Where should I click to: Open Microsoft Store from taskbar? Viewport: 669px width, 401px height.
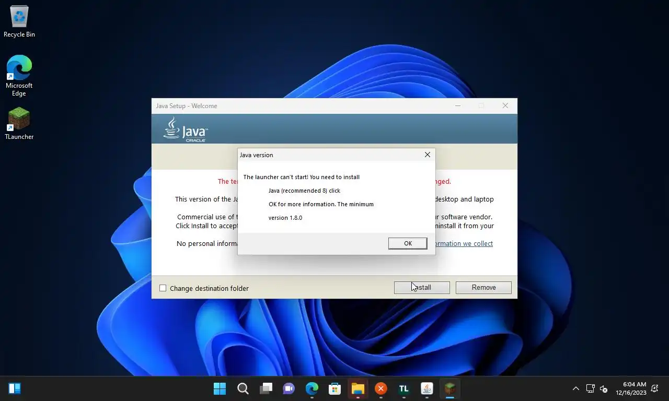coord(335,388)
